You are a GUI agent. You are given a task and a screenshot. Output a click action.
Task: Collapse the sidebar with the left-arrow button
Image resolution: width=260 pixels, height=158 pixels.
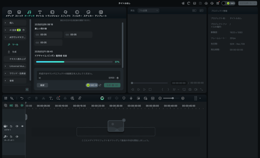tap(27, 90)
